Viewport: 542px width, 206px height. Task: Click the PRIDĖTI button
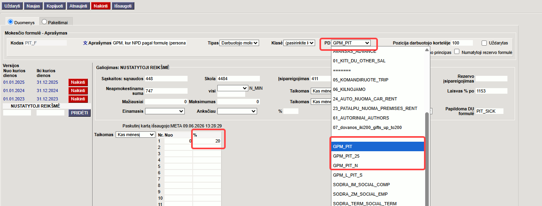pos(79,113)
